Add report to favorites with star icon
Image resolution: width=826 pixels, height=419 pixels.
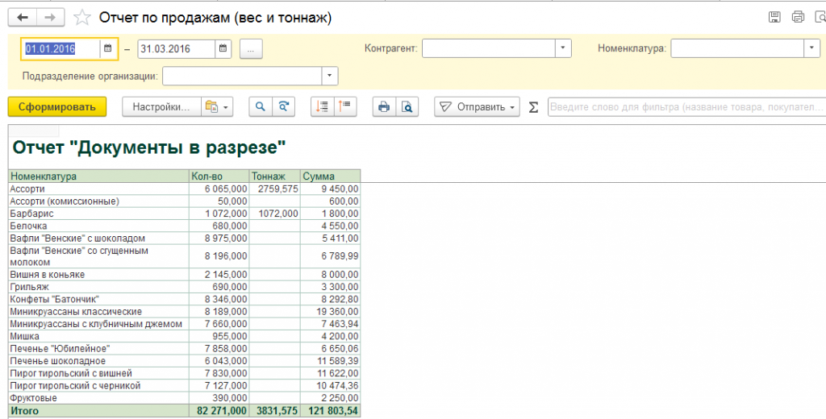81,18
